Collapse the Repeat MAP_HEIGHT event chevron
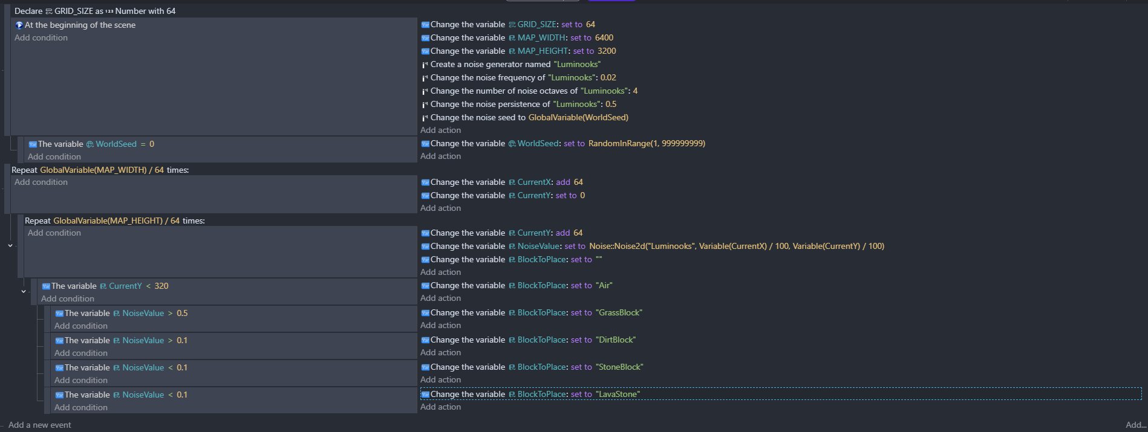This screenshot has width=1148, height=432. coord(10,246)
